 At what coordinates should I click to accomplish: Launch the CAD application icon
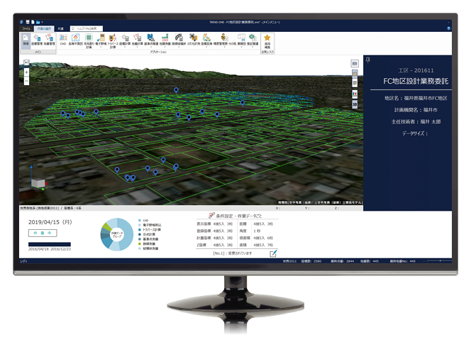pos(63,40)
